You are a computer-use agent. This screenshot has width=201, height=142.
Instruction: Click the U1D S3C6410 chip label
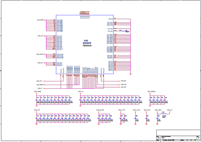point(87,42)
